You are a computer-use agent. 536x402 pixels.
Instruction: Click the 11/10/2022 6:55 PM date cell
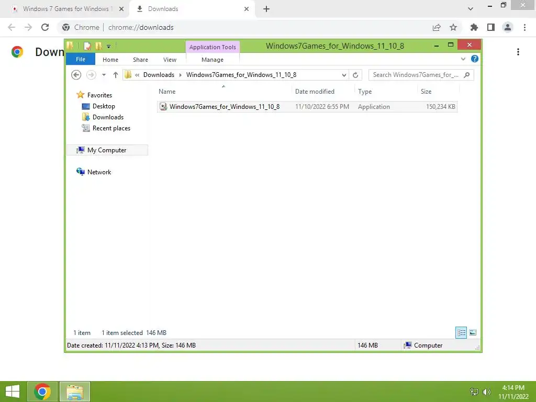pyautogui.click(x=322, y=106)
